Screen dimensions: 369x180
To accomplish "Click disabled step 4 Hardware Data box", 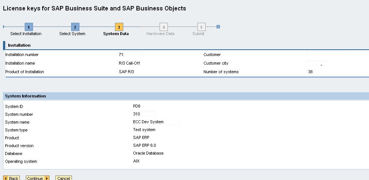I will pos(164,27).
